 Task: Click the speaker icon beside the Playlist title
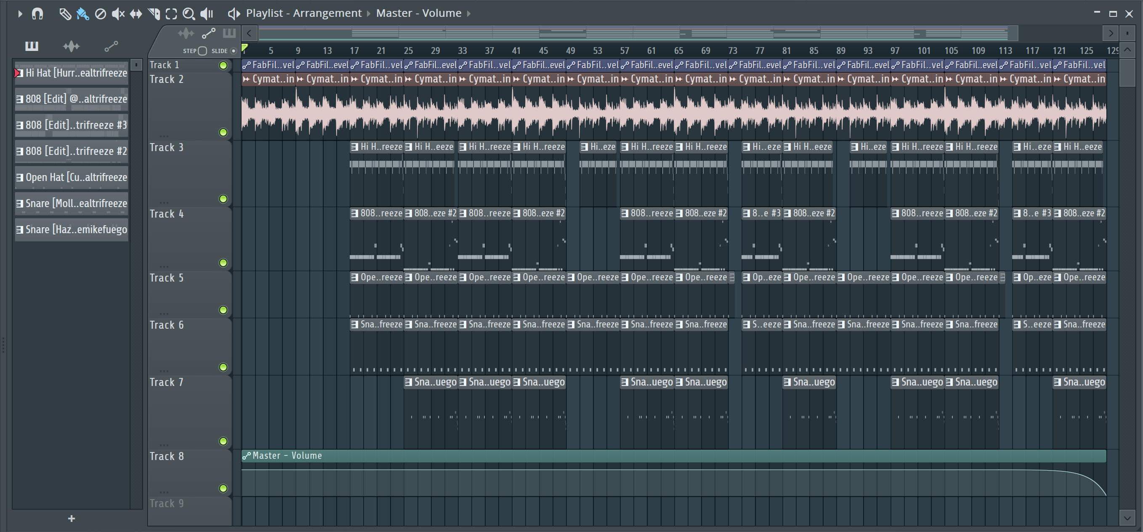(234, 14)
